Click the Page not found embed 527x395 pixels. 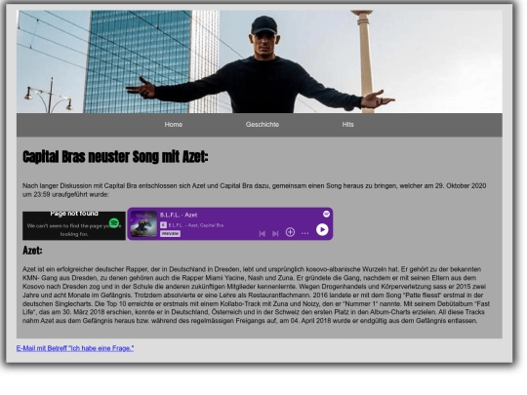(74, 225)
